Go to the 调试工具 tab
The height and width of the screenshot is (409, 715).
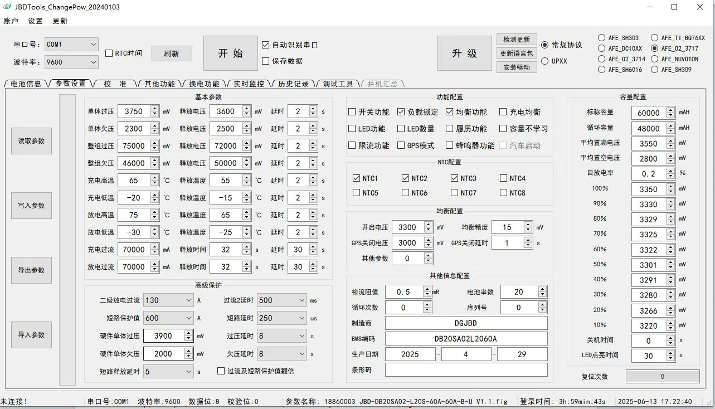point(338,84)
